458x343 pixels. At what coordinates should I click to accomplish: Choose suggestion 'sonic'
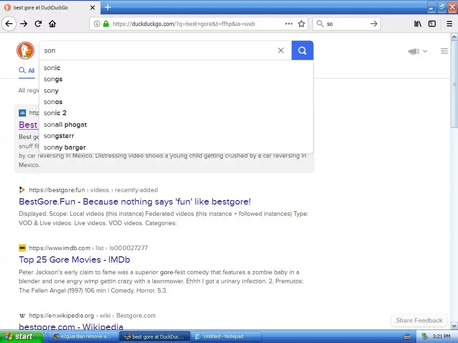point(176,68)
